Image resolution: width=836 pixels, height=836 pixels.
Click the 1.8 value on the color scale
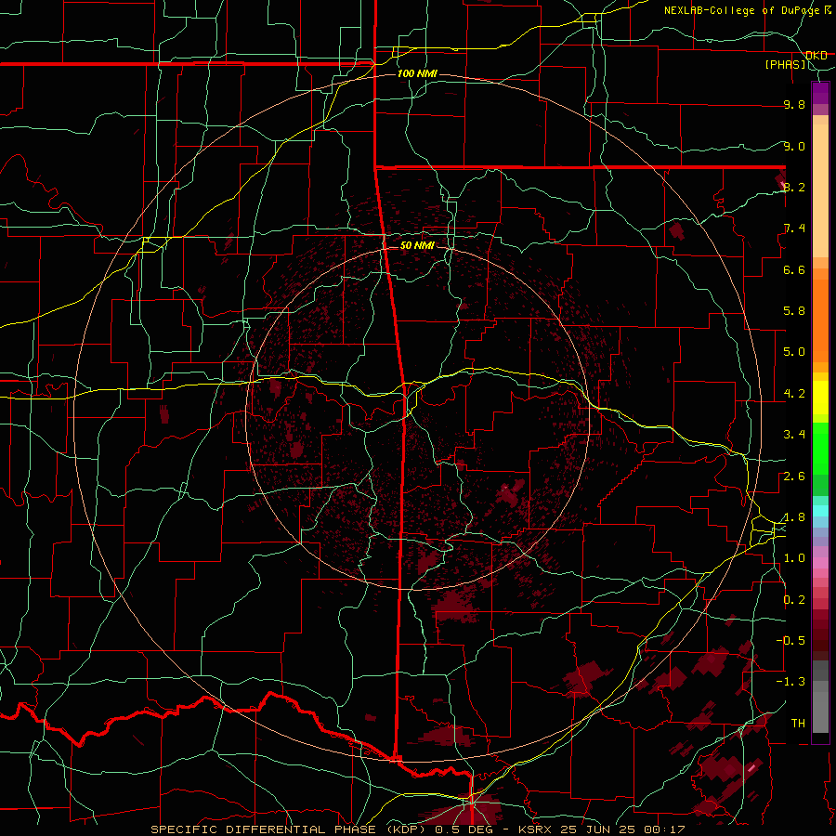click(794, 517)
